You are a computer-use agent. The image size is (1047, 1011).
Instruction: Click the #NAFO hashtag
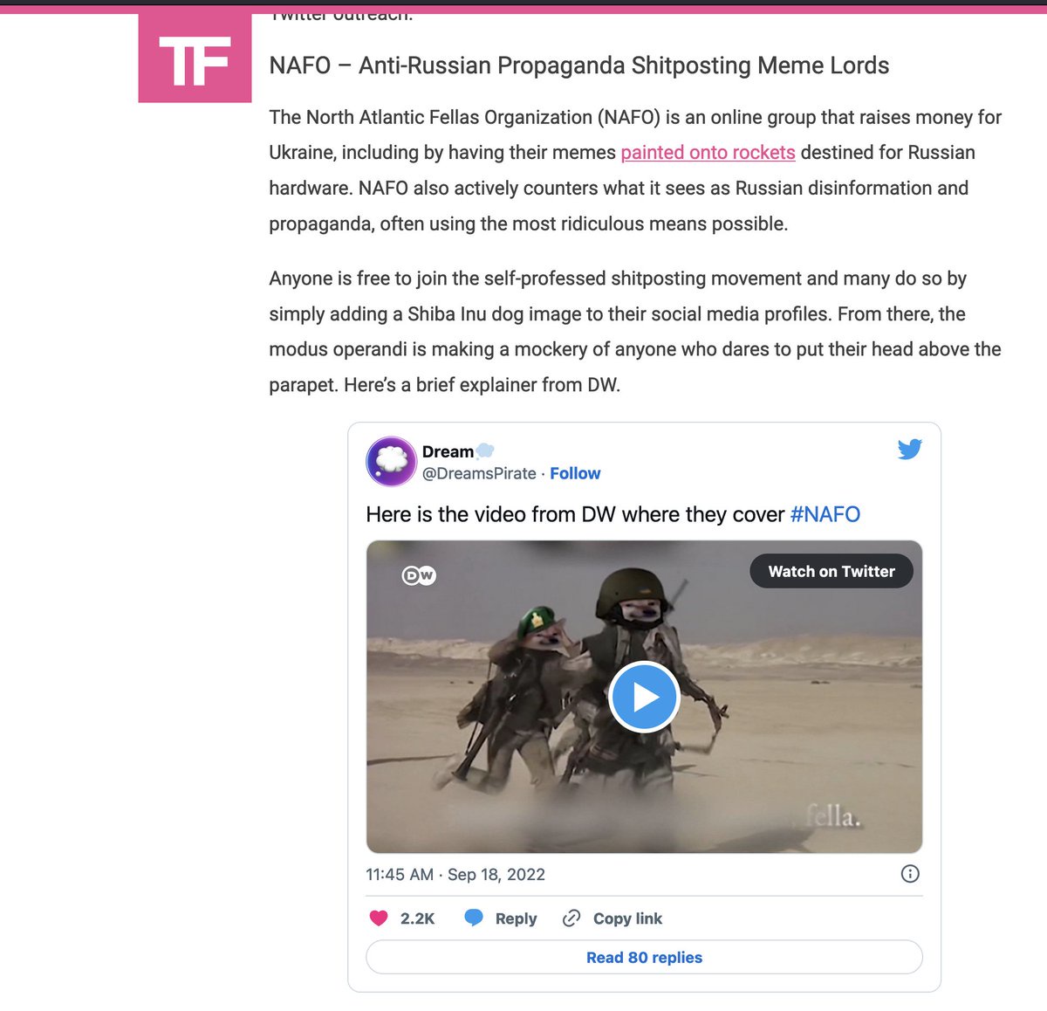click(825, 514)
